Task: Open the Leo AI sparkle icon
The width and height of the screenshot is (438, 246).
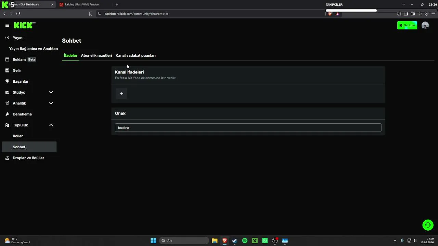Action: (x=420, y=14)
